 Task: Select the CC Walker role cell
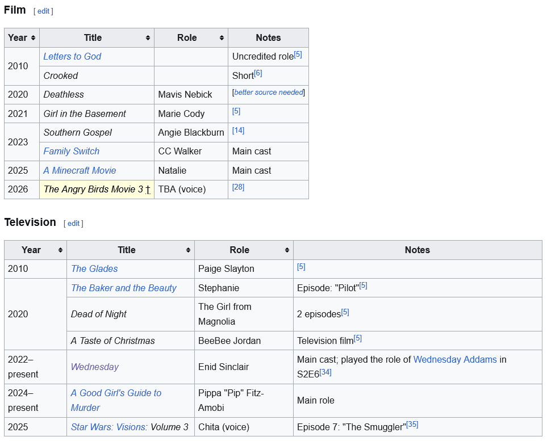pyautogui.click(x=191, y=152)
